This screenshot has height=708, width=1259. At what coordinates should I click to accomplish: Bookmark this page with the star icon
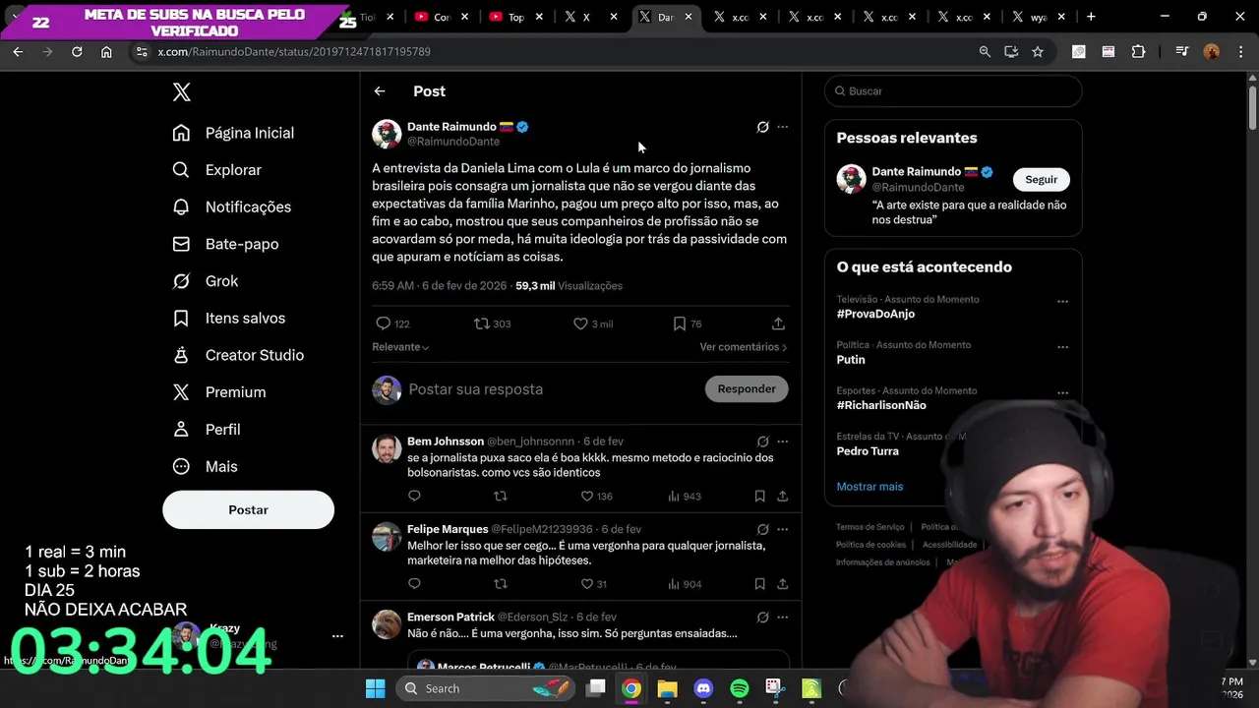[1038, 51]
